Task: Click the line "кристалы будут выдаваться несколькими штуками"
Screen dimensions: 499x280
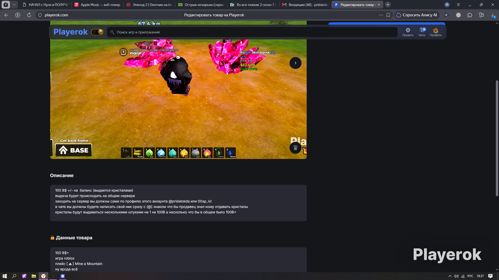Action: [146, 212]
